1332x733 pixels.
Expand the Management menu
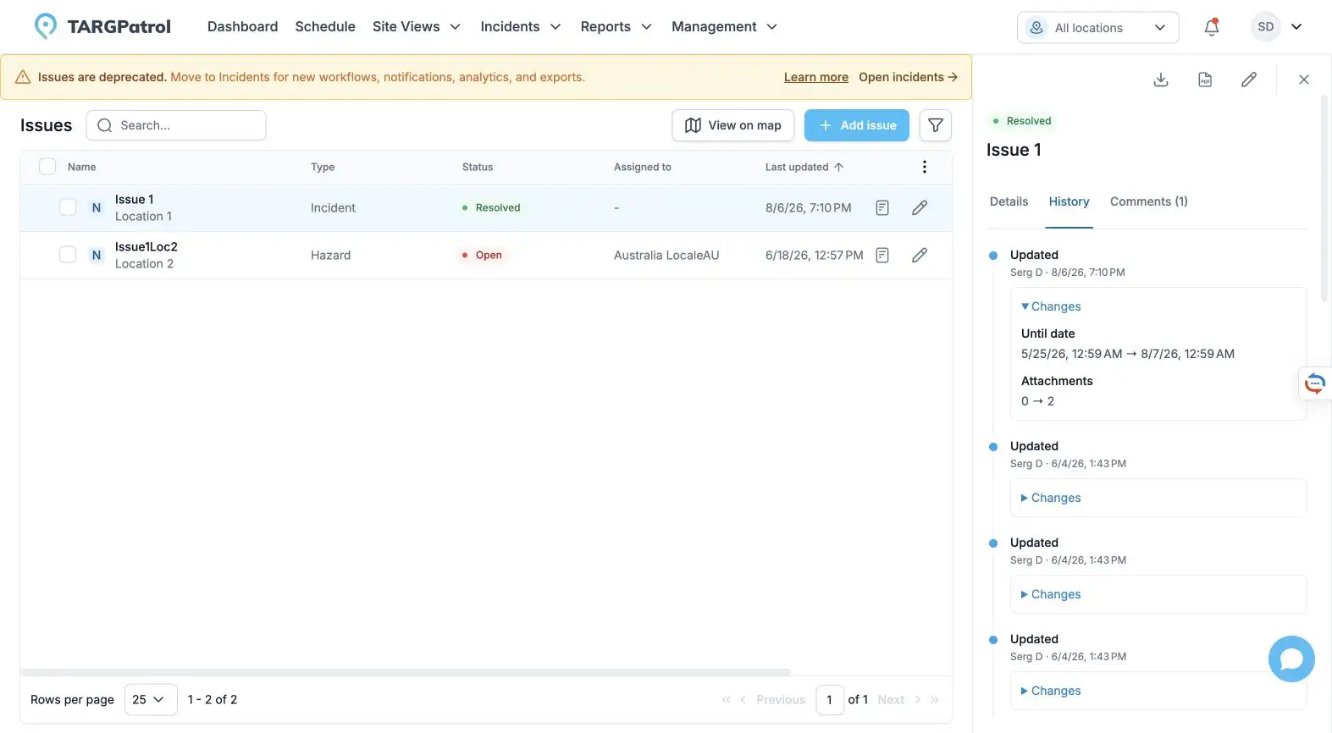tap(724, 27)
